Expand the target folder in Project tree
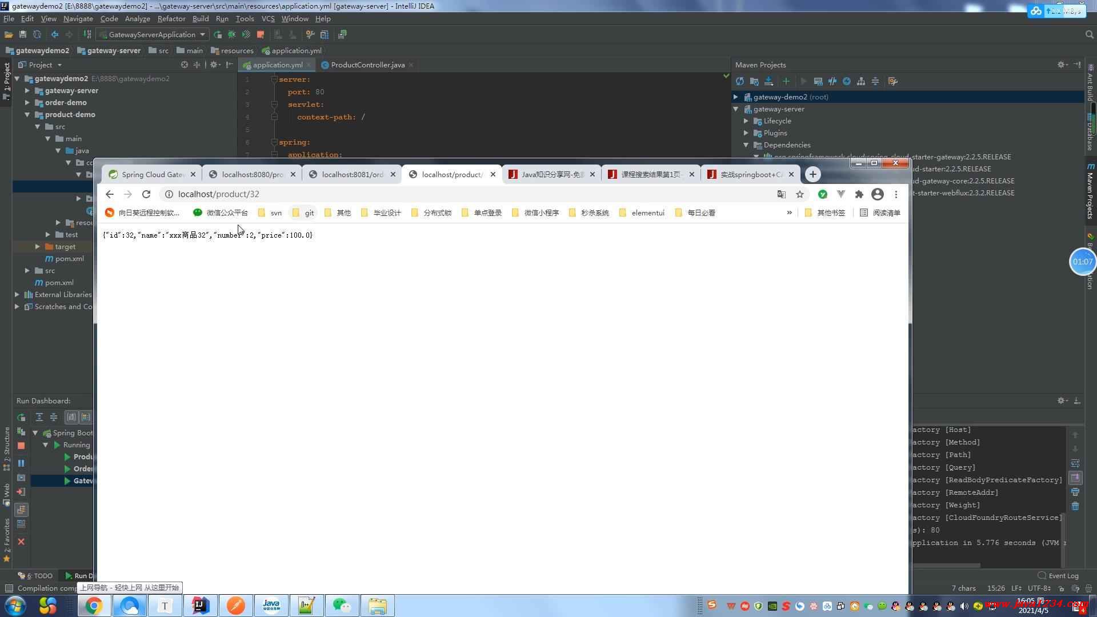This screenshot has width=1097, height=617. 37,246
